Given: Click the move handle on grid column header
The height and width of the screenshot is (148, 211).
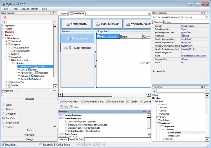Looking at the screenshot, I should tap(99, 35).
